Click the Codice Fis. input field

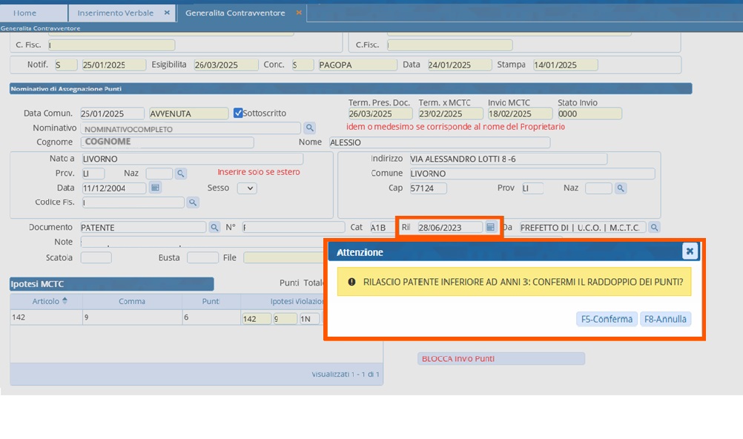[133, 202]
